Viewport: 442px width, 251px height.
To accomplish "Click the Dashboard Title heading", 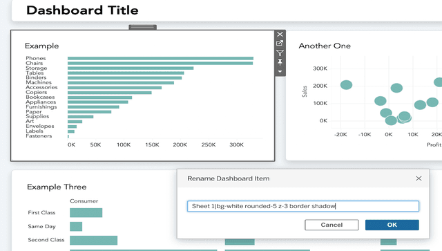I will 82,10.
